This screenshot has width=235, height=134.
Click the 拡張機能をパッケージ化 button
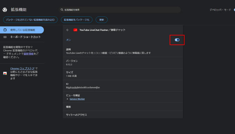click(77, 20)
